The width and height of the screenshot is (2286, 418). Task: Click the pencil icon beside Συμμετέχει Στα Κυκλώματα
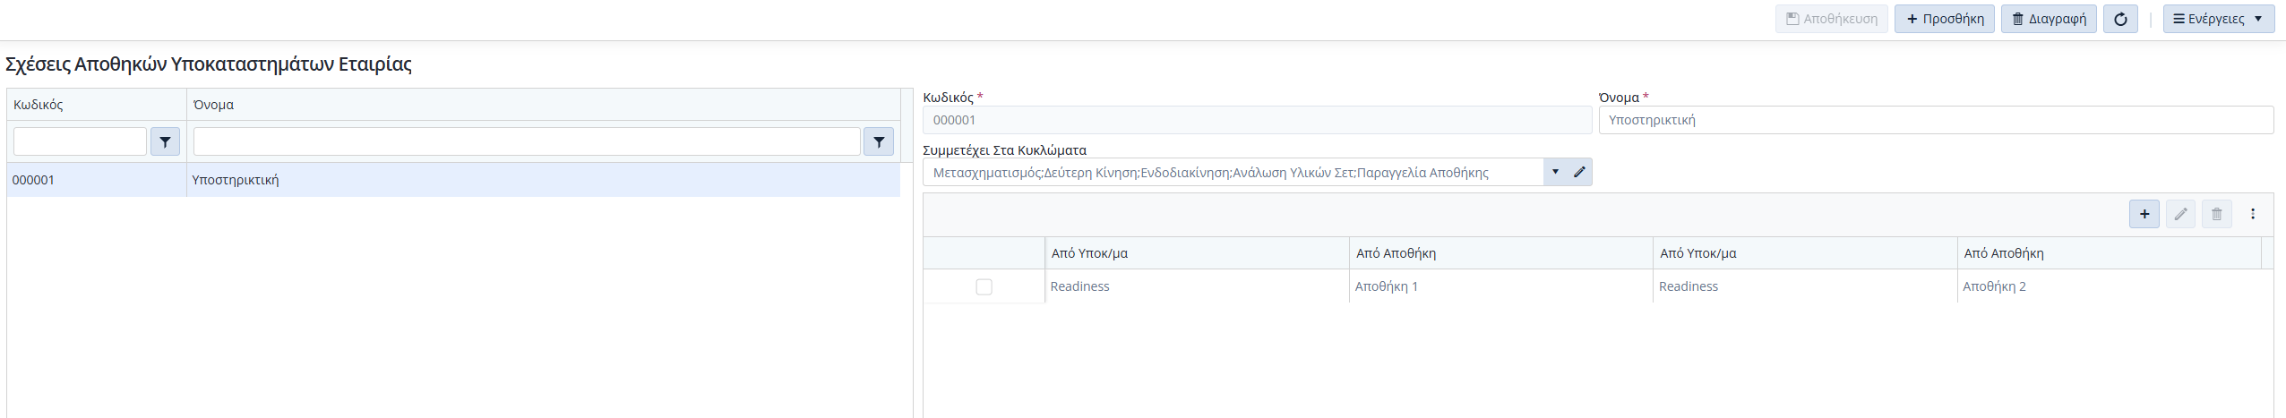1579,172
